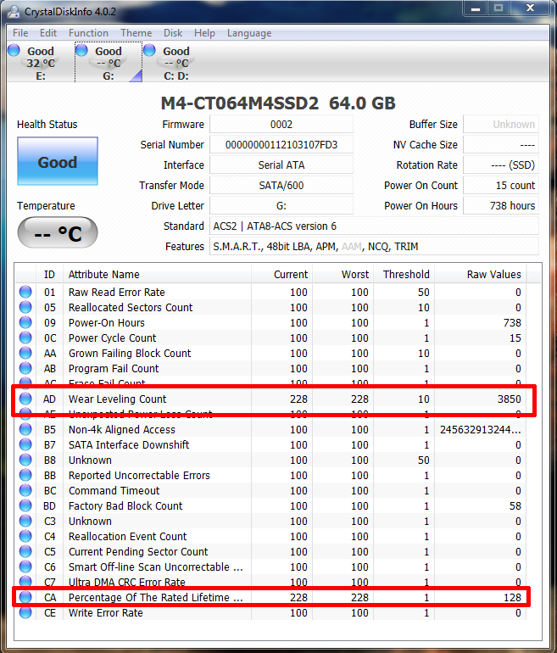Click the Drive Letter field G:
The image size is (557, 653).
281,206
